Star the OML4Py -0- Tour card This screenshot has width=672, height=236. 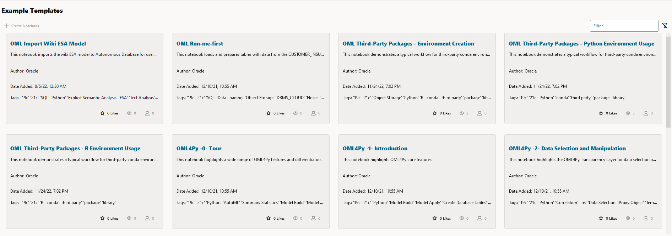[269, 218]
